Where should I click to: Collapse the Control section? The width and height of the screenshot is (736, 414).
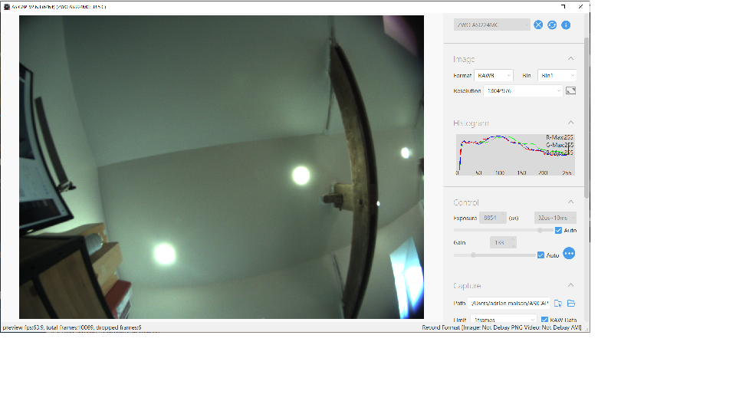click(x=570, y=202)
